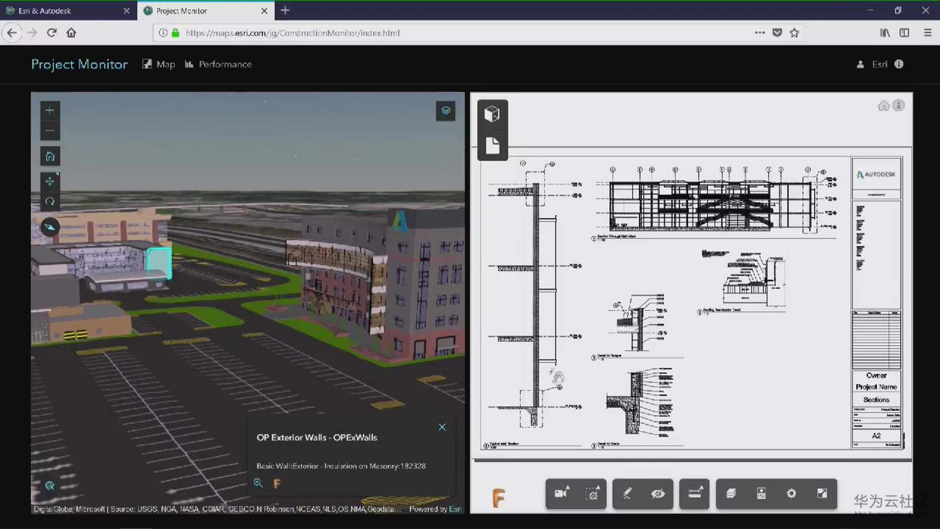This screenshot has height=529, width=940.
Task: Open the layers stack in viewer toolbar
Action: [x=731, y=493]
